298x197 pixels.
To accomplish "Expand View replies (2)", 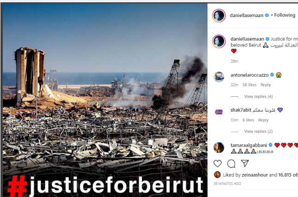I will click(x=258, y=131).
